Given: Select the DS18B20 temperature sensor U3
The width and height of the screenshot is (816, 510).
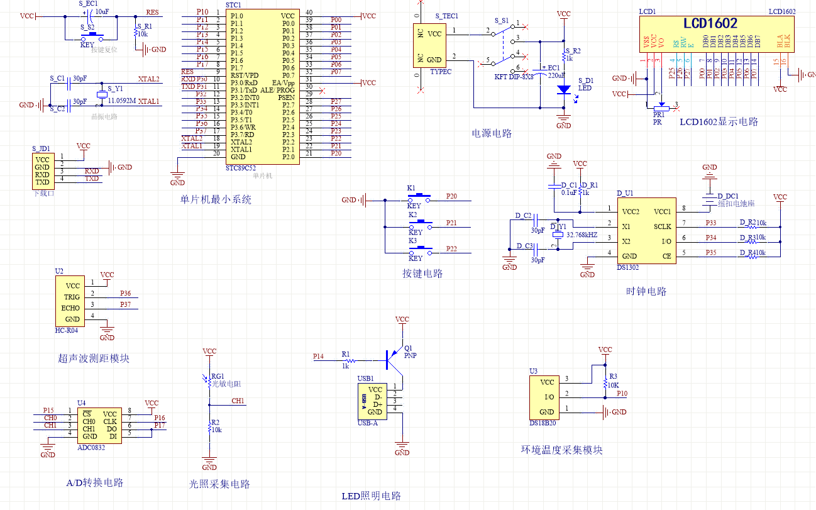Looking at the screenshot, I should coord(546,396).
